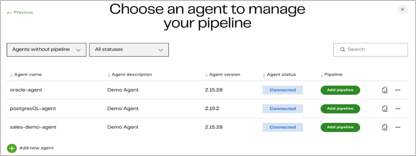Viewport: 416px width, 156px height.
Task: Open more options menu for sales-demo-agent
Action: coord(398,127)
